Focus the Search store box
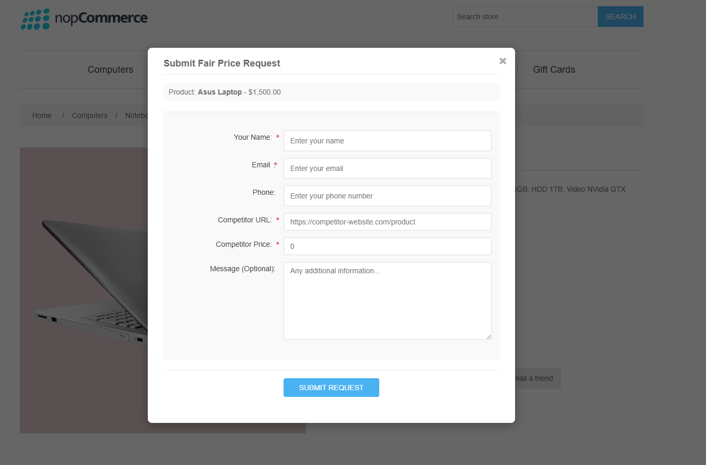 pos(525,17)
